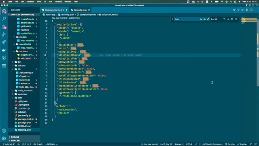Toggle Match Whole Word in the find widget
Viewport: 259px width, 146px height.
pos(205,19)
